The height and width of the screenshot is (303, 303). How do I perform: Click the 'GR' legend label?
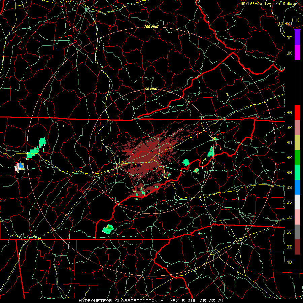click(289, 128)
